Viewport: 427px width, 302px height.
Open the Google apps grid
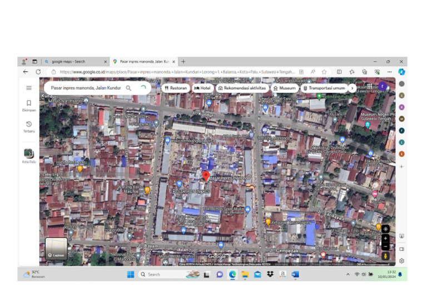[x=370, y=86]
